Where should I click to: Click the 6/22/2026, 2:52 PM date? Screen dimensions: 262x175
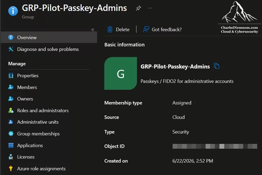(193, 161)
